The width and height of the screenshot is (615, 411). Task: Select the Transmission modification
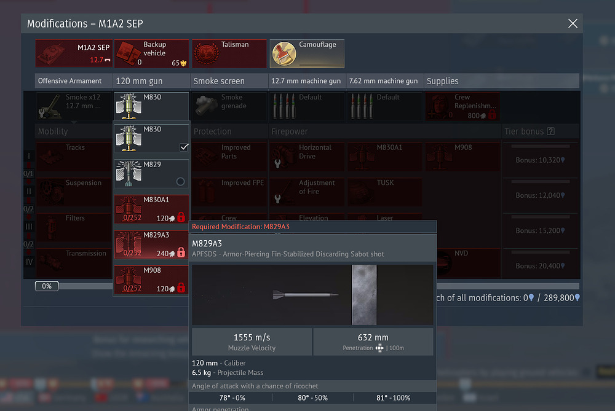[x=74, y=262]
